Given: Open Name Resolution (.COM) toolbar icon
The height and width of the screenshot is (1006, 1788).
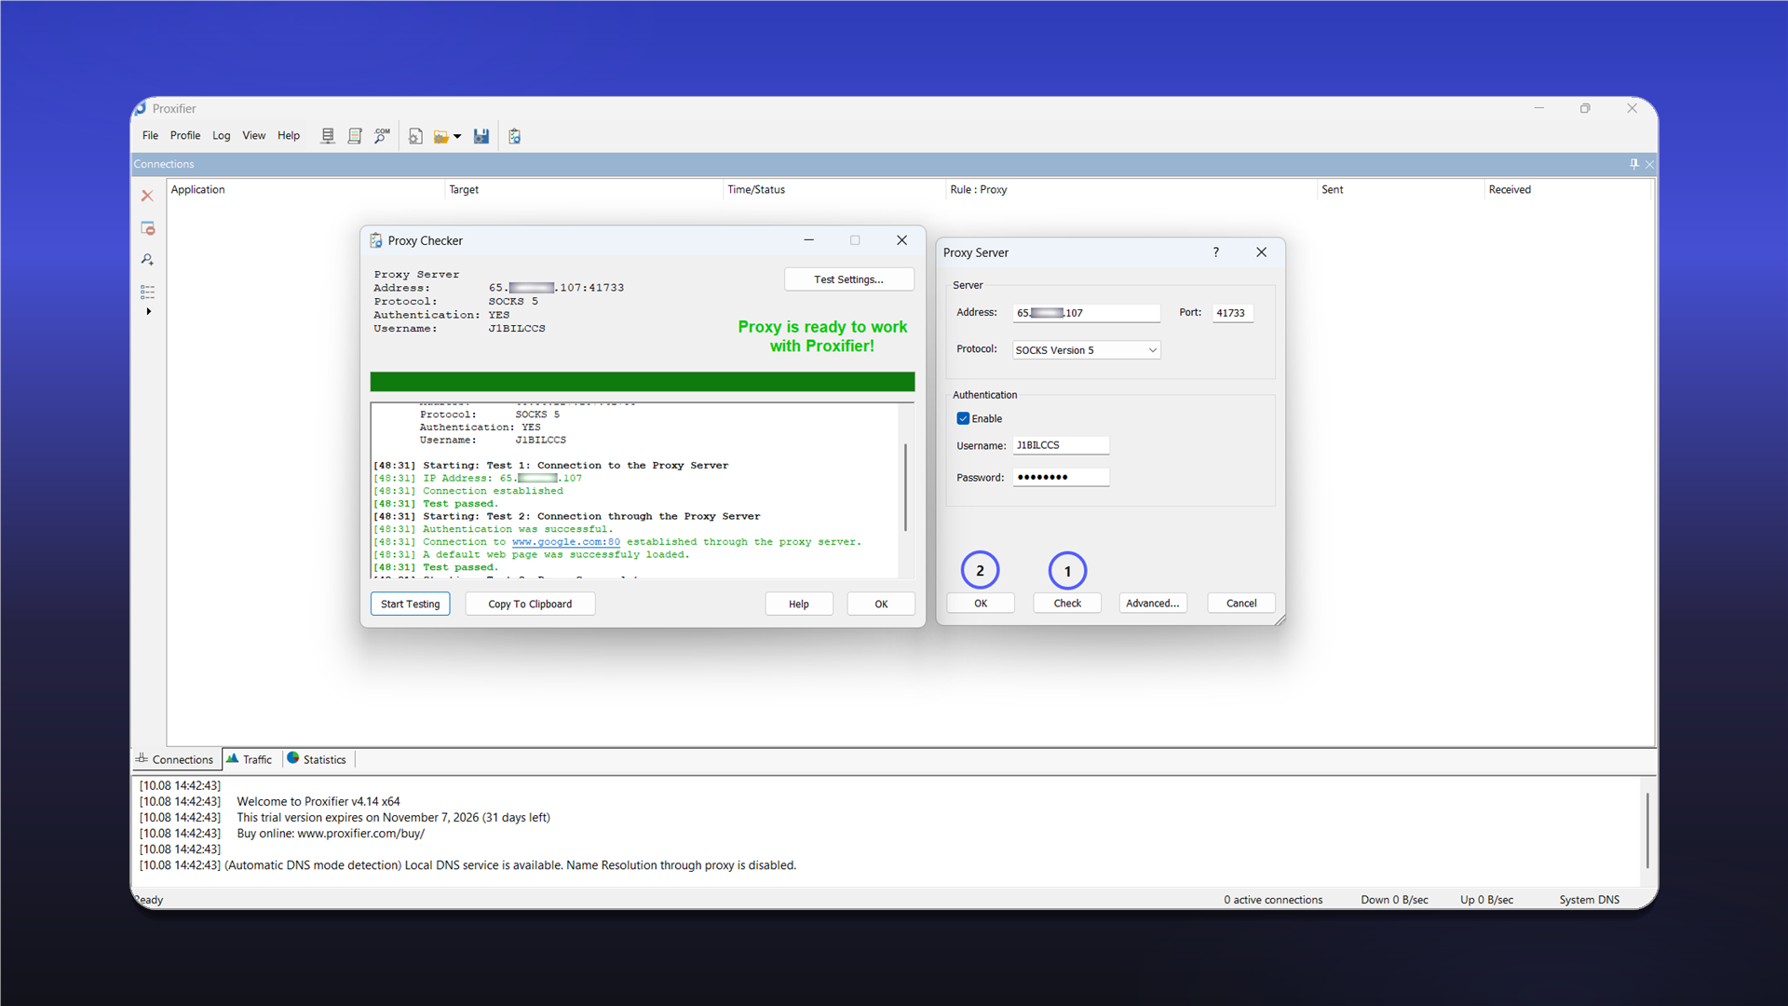Looking at the screenshot, I should [382, 136].
